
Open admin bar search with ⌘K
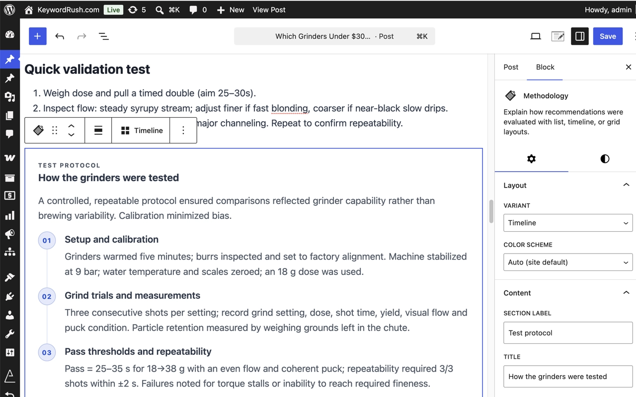(167, 9)
